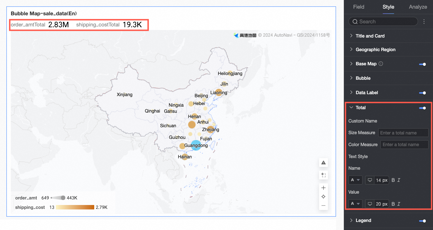
Task: Click the Xinjiang label on the map
Action: [125, 95]
